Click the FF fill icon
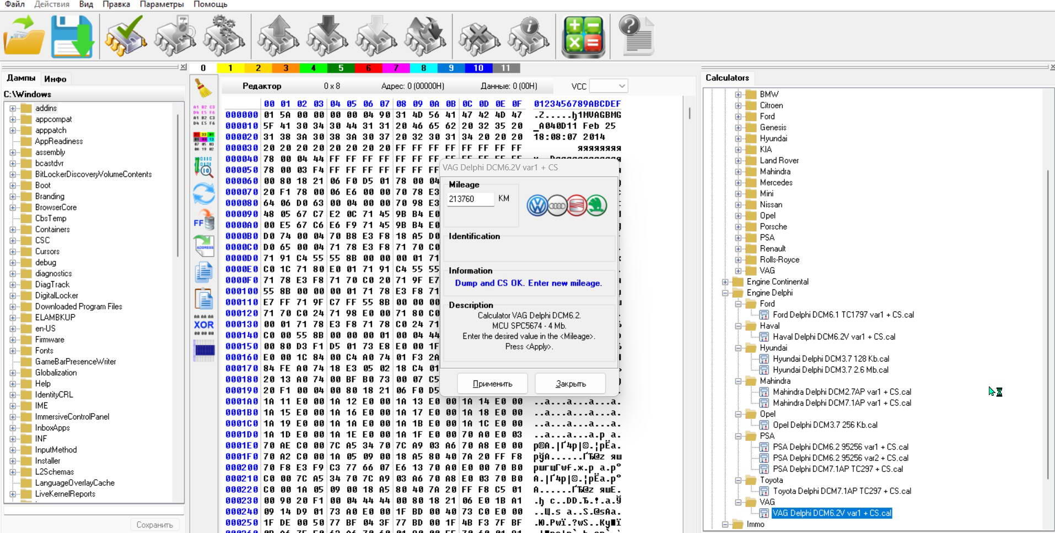Screen dimensions: 1055x533 pyautogui.click(x=204, y=220)
